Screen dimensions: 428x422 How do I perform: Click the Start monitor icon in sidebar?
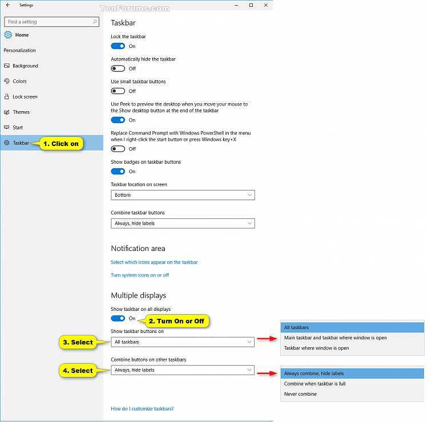coord(7,127)
